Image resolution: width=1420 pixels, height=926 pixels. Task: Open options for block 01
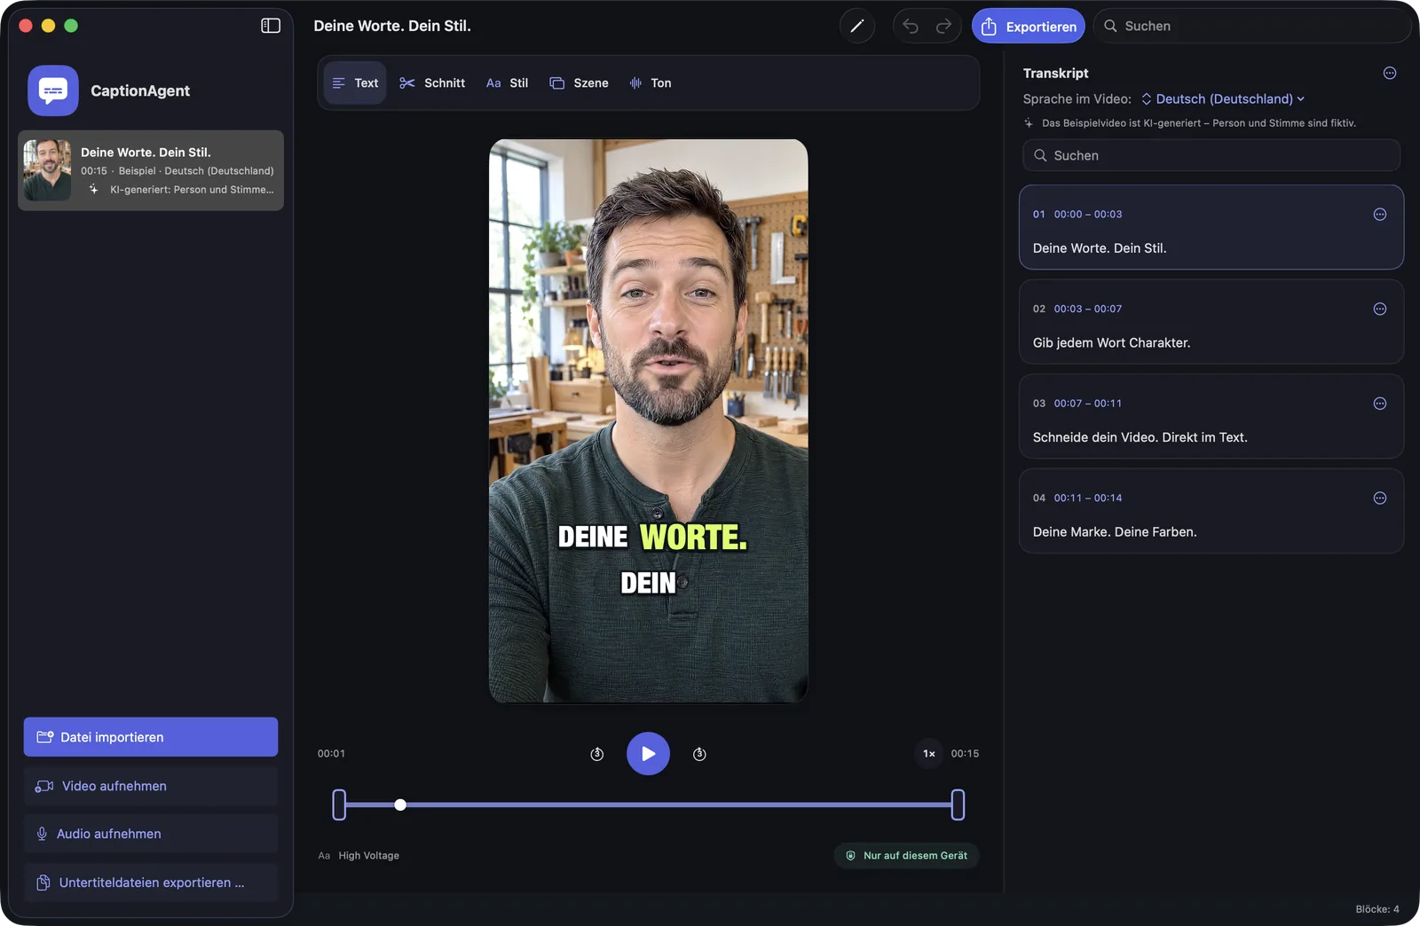click(1380, 214)
